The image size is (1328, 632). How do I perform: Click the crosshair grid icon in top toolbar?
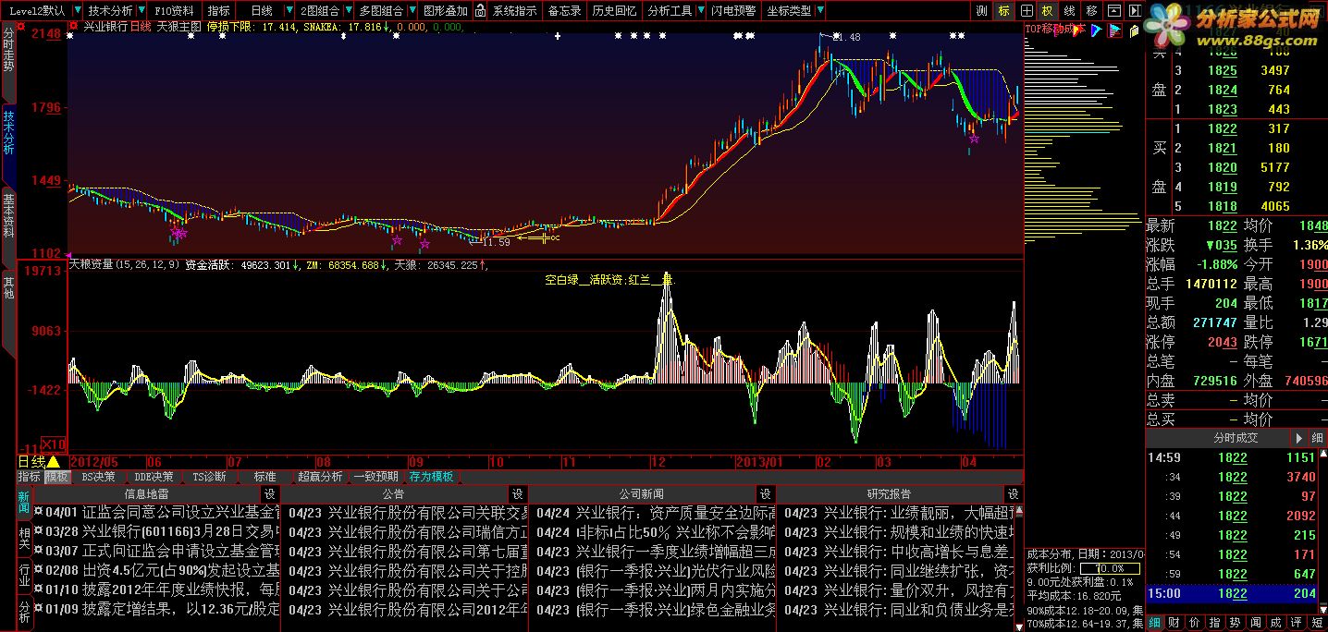pyautogui.click(x=1027, y=11)
